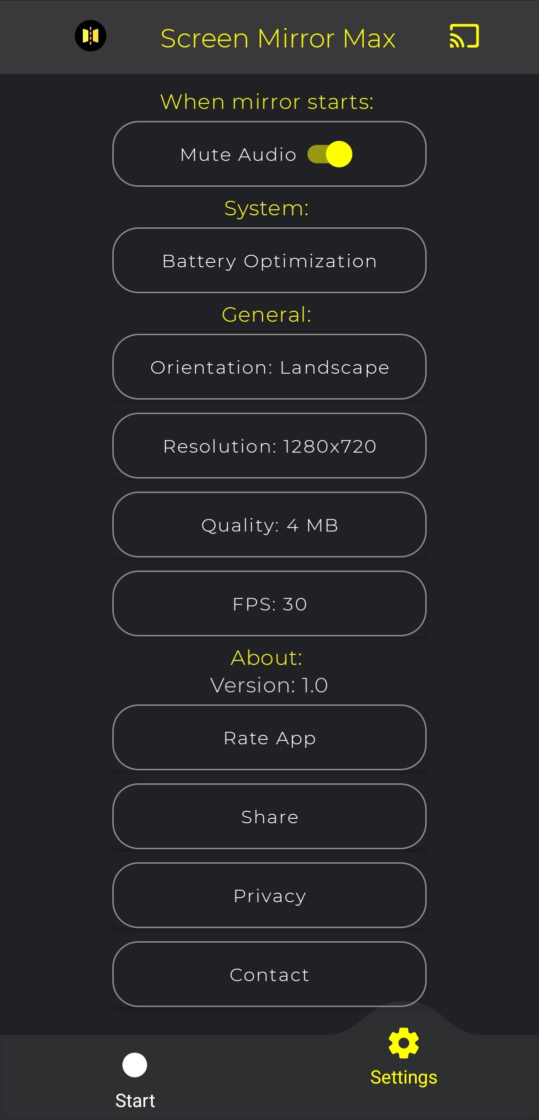Open the Quality: 4 MB option
The image size is (539, 1120).
[x=269, y=525]
